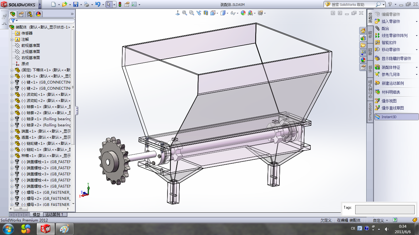Open file properties icon beside the Rebuild light
Viewport: 419px width, 235px height.
point(127,4)
